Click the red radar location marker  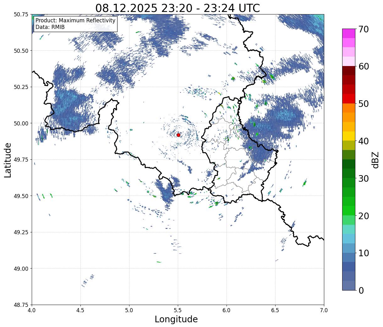pos(178,135)
